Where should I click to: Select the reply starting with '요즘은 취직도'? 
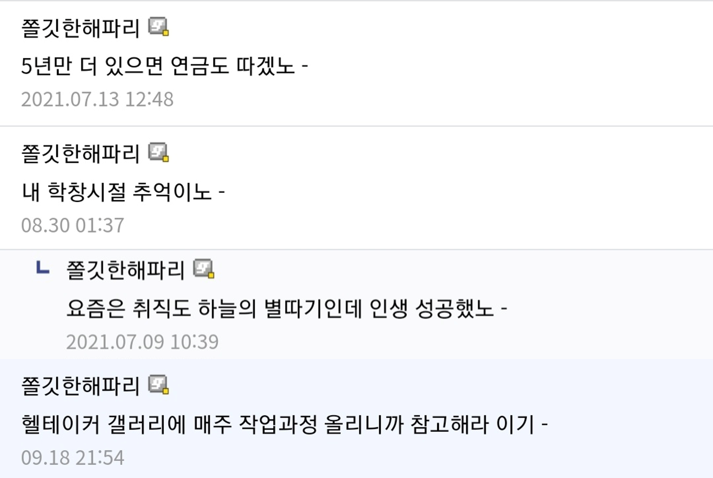(x=286, y=308)
